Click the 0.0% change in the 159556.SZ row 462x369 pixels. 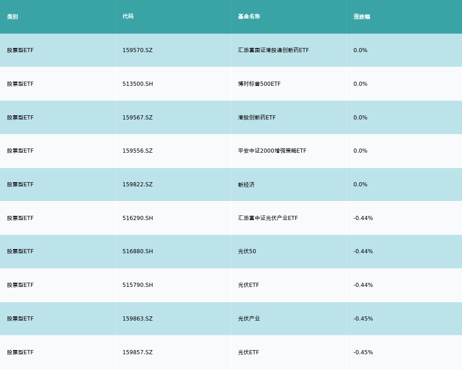pos(360,151)
